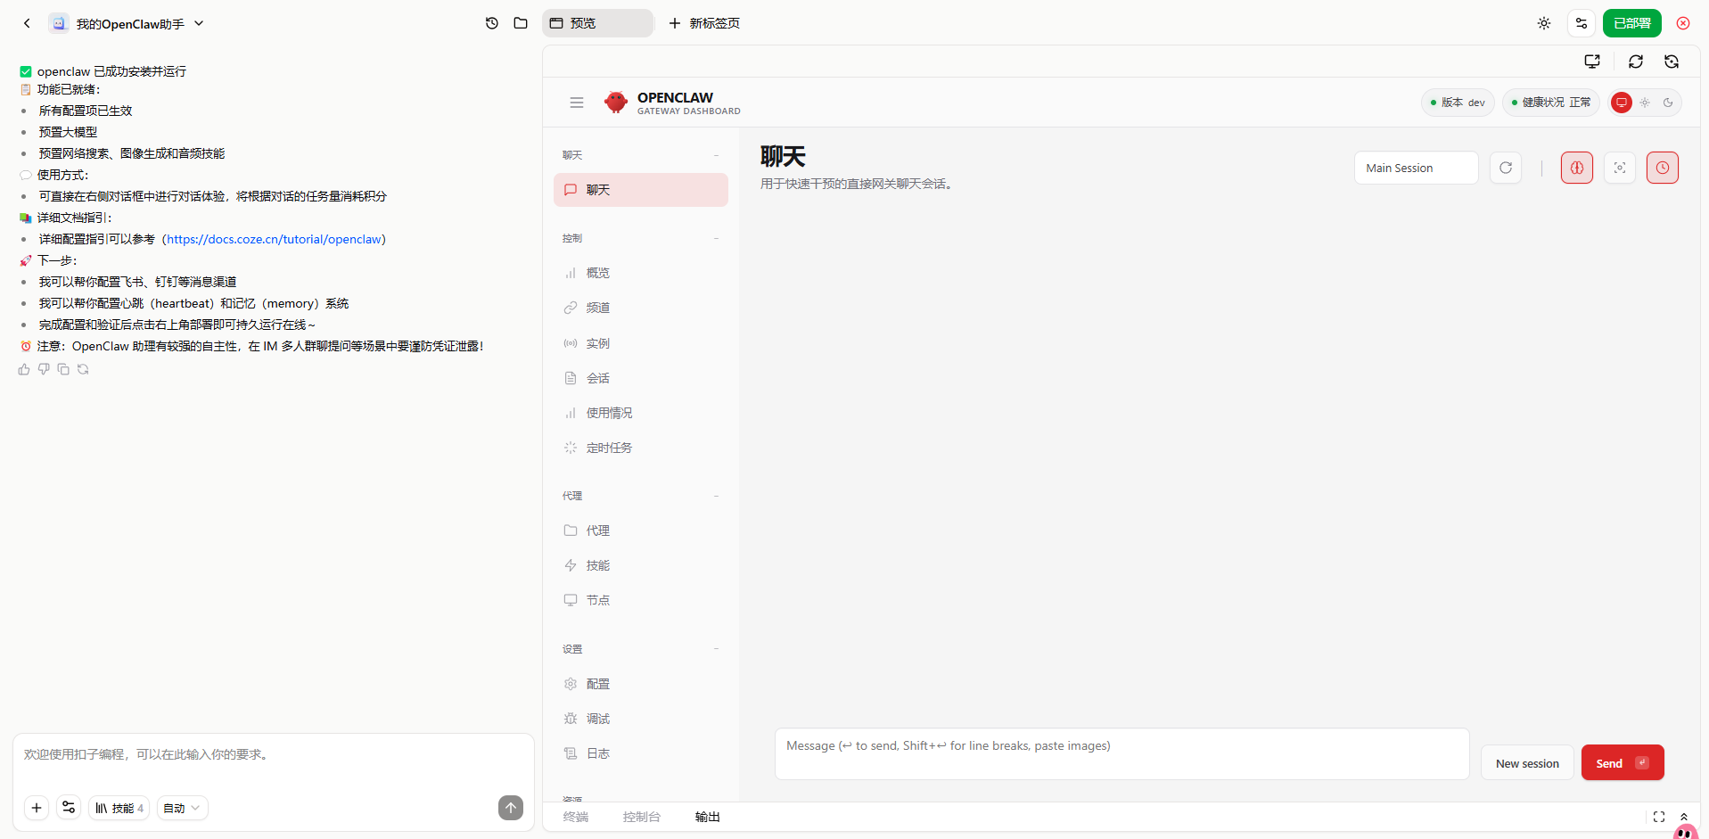This screenshot has height=839, width=1709.
Task: Click the hamburger menu beside the OpenClaw logo
Action: (x=577, y=103)
